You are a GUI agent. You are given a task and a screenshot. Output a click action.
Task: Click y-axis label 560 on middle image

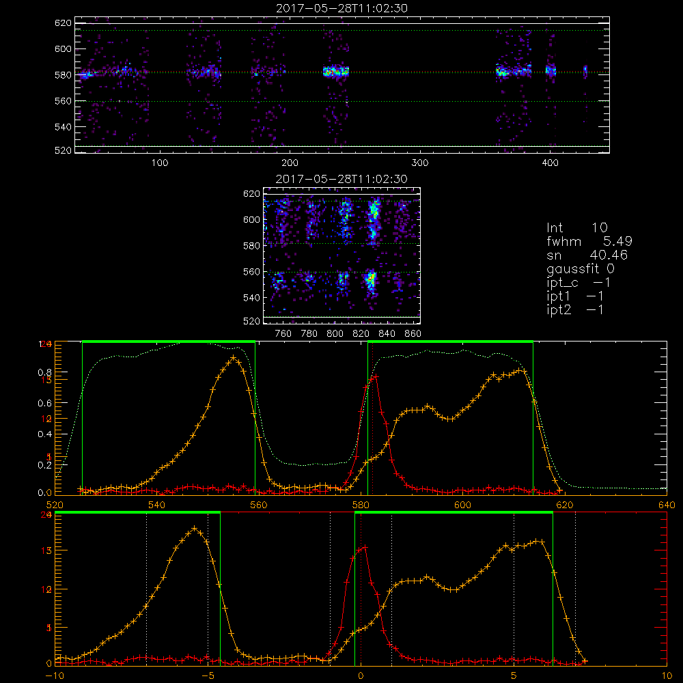[251, 271]
